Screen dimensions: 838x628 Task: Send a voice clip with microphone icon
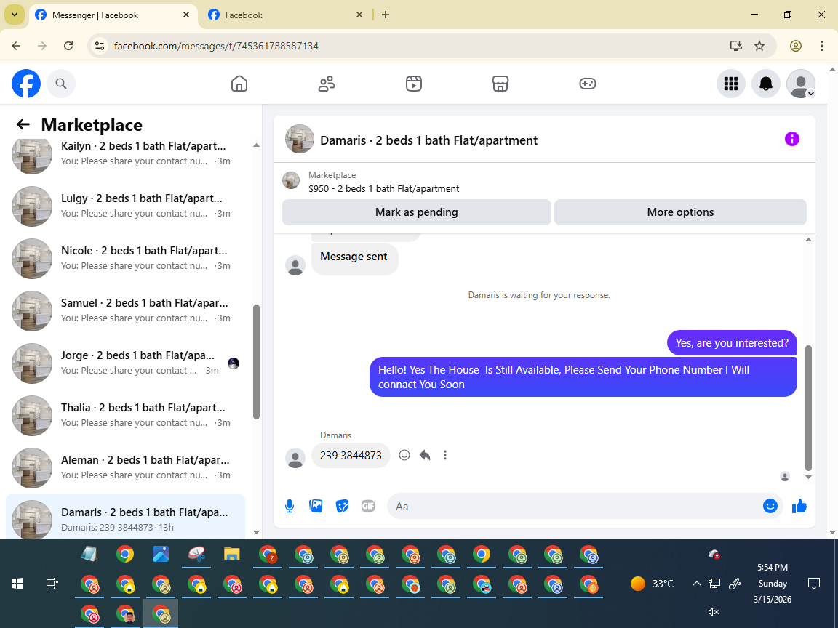[x=290, y=506]
